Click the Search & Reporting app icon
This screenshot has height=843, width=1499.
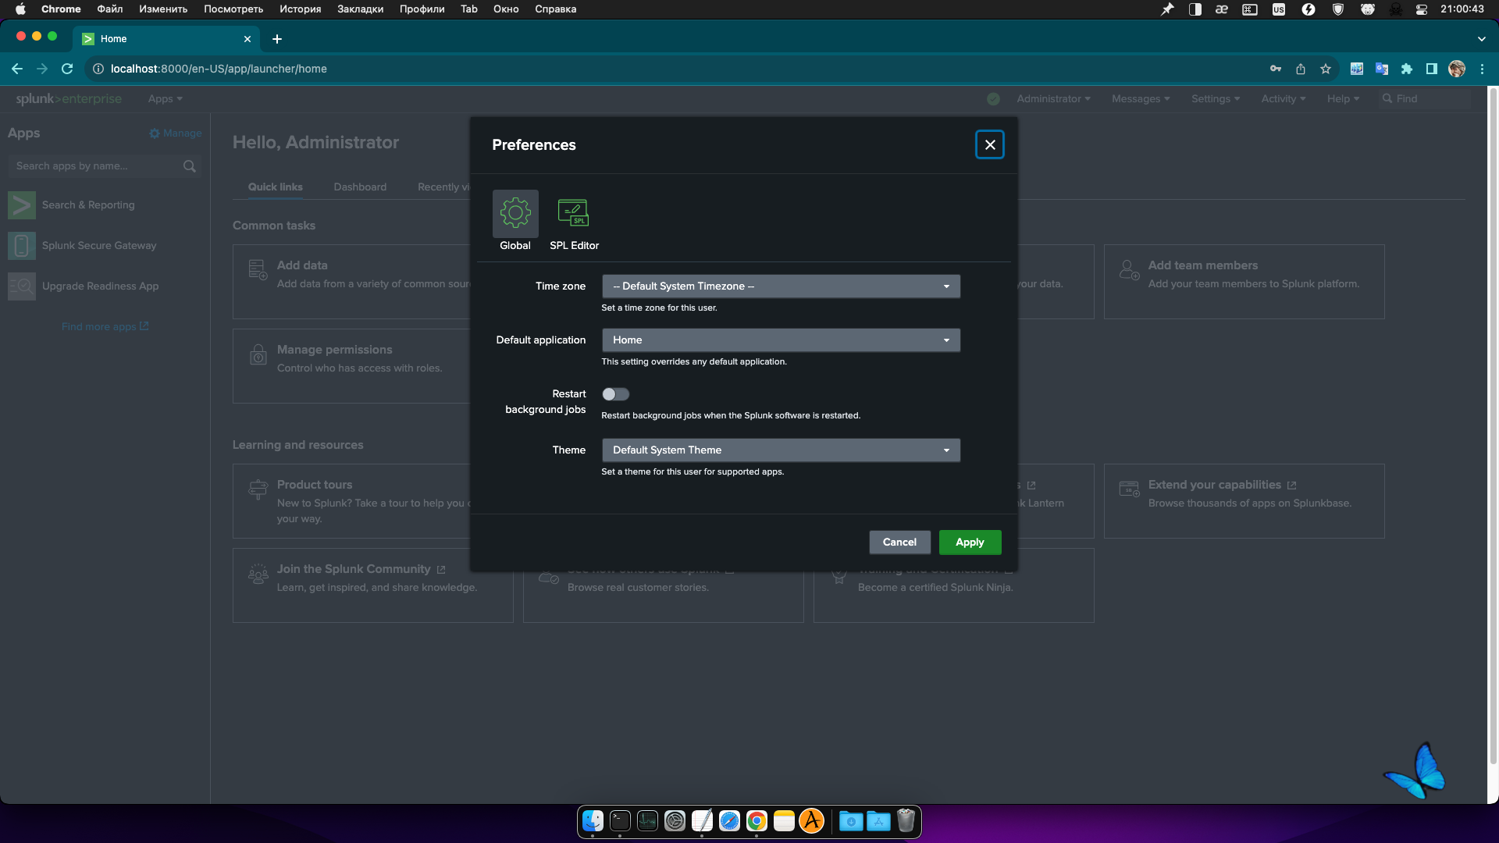pos(22,205)
